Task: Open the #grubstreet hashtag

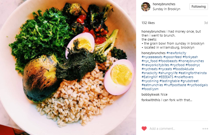Action: 189,81
